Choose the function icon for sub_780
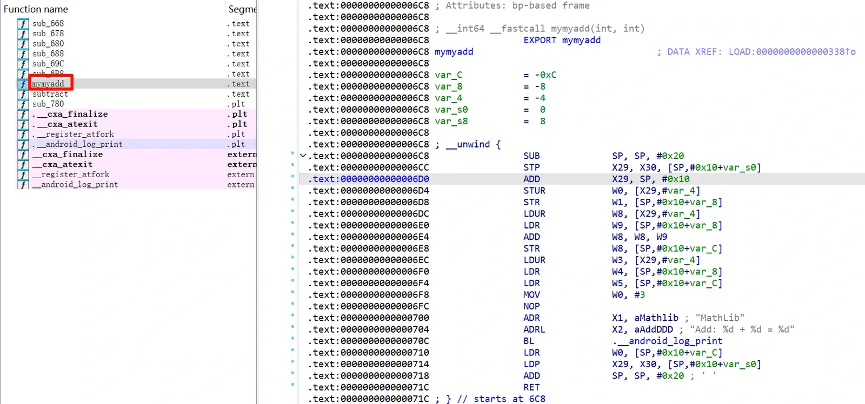Image resolution: width=865 pixels, height=404 pixels. click(x=23, y=104)
